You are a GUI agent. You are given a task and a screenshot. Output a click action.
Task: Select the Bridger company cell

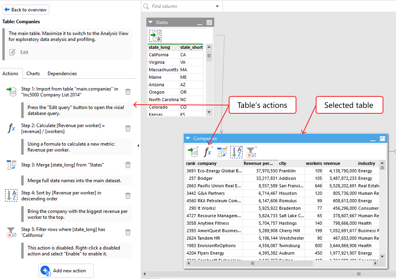[x=220, y=178]
